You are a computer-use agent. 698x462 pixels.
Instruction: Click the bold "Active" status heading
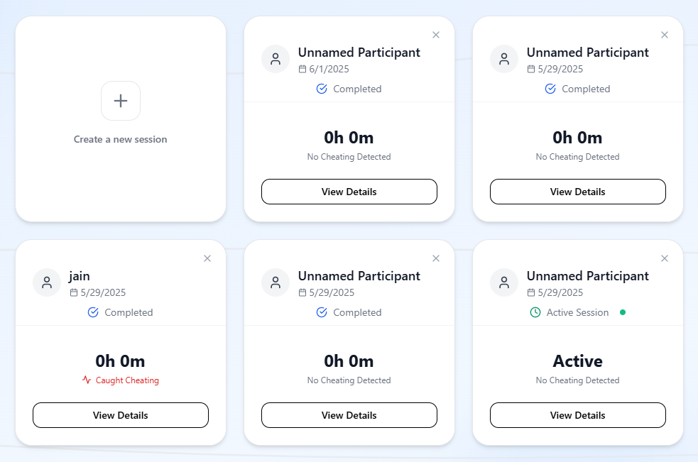577,361
